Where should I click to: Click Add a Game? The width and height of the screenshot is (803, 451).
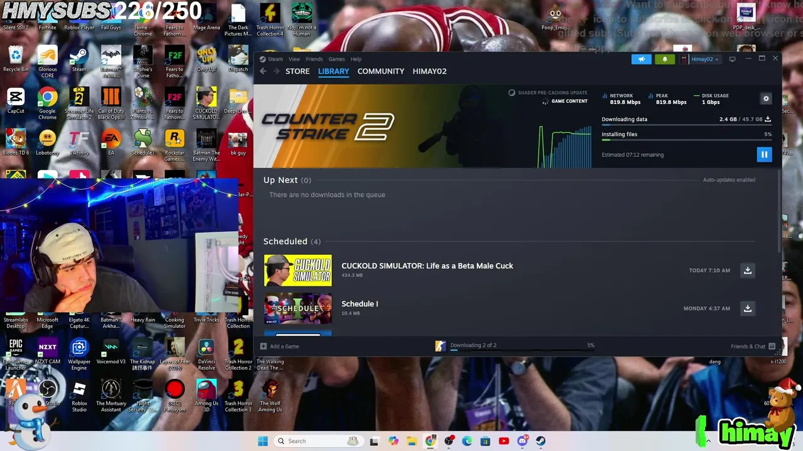tap(280, 346)
